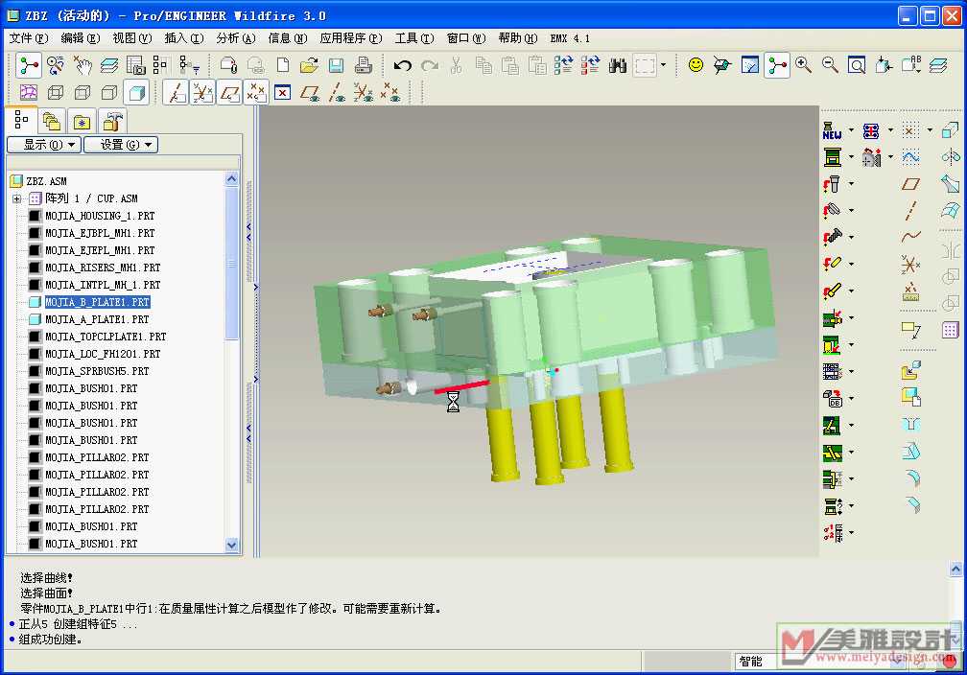Viewport: 967px width, 675px height.
Task: Click the message area scroll up arrow
Action: [x=955, y=570]
